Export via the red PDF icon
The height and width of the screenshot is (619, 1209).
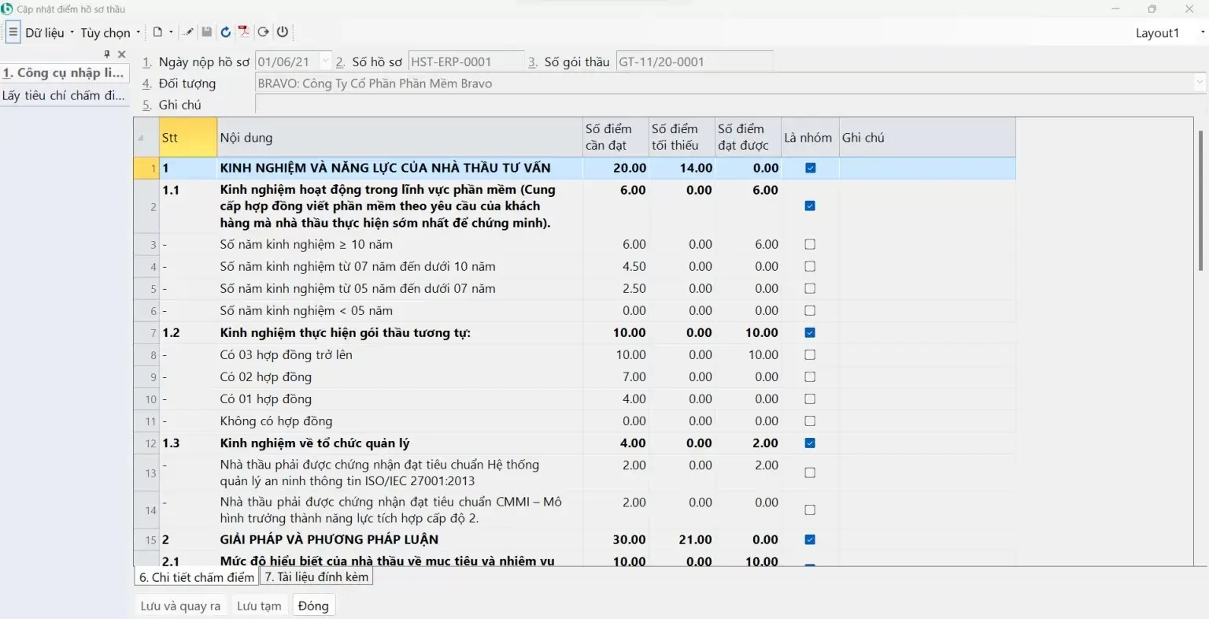pyautogui.click(x=244, y=32)
